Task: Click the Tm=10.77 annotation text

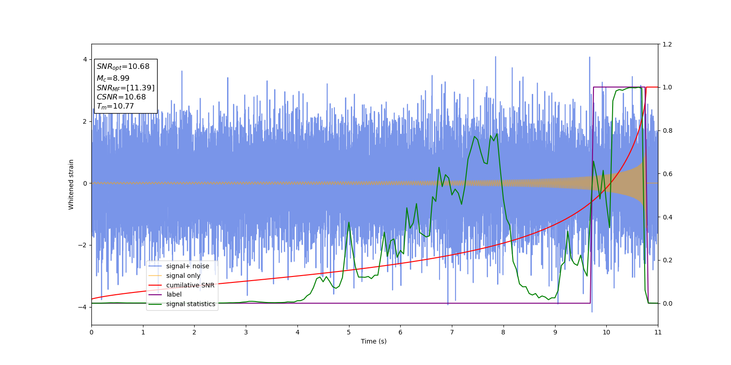Action: tap(115, 106)
